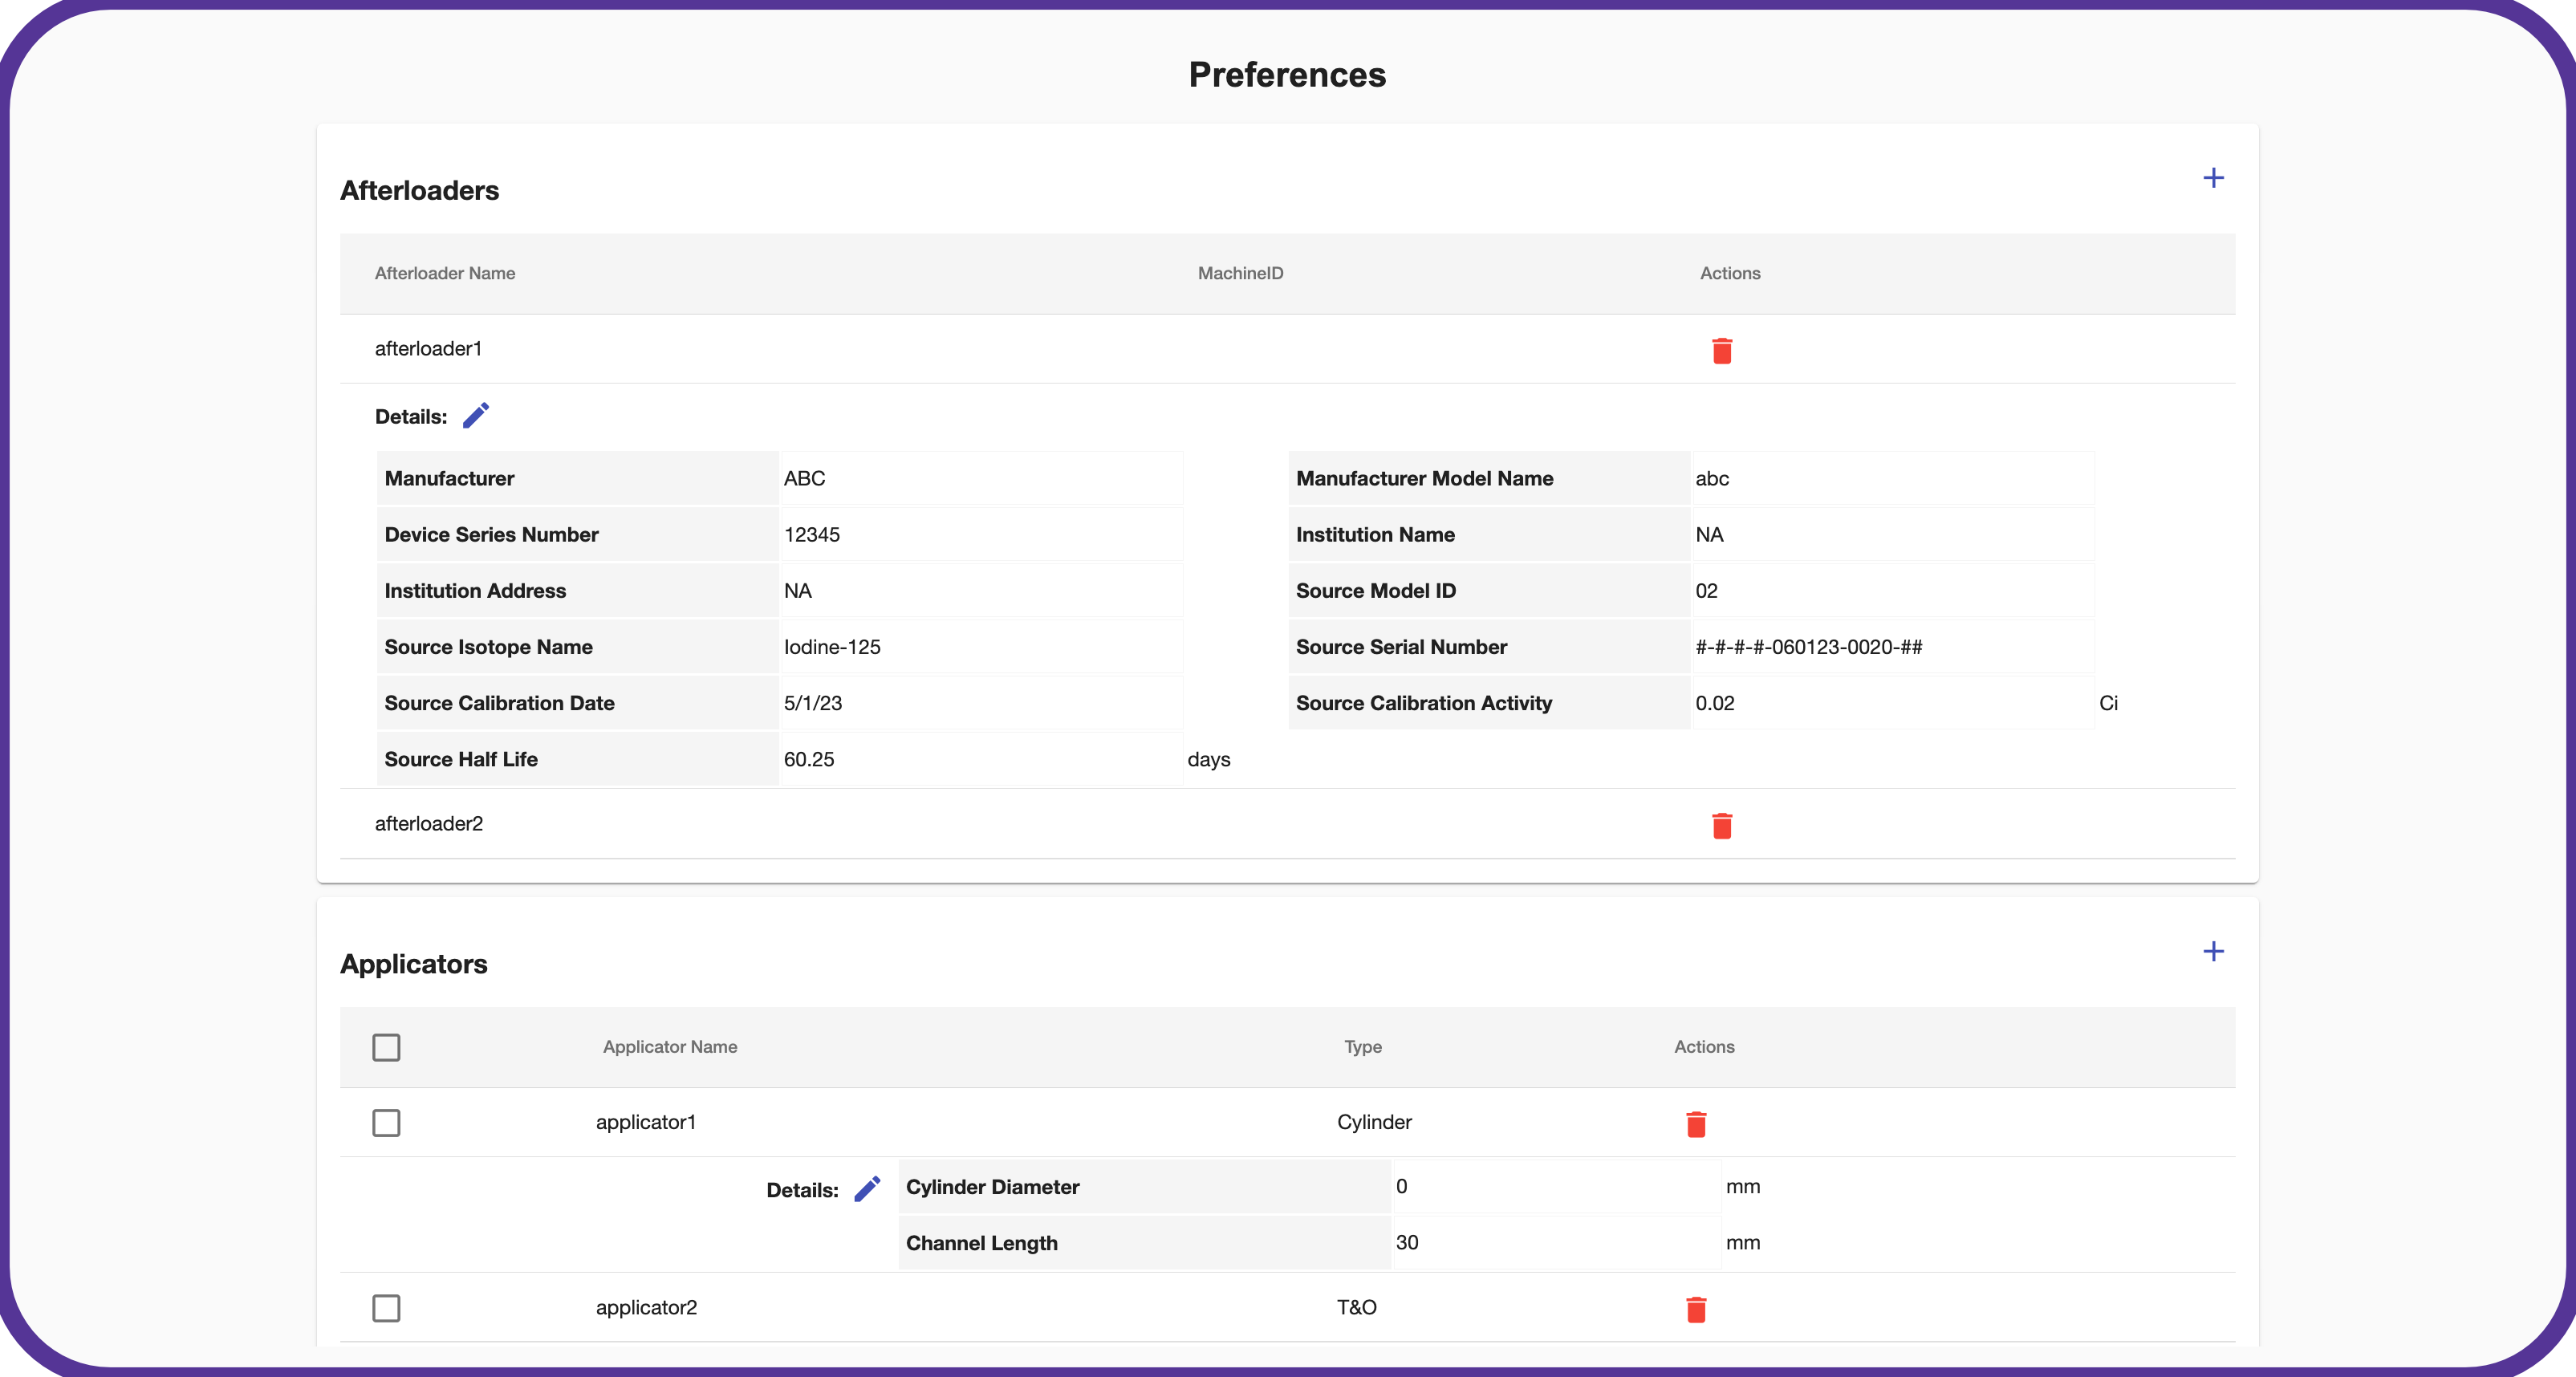Toggle select-all checkbox in Applicators header
Viewport: 2576px width, 1377px height.
pyautogui.click(x=386, y=1047)
